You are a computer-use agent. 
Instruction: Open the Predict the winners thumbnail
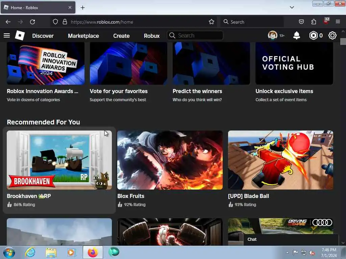click(x=212, y=63)
